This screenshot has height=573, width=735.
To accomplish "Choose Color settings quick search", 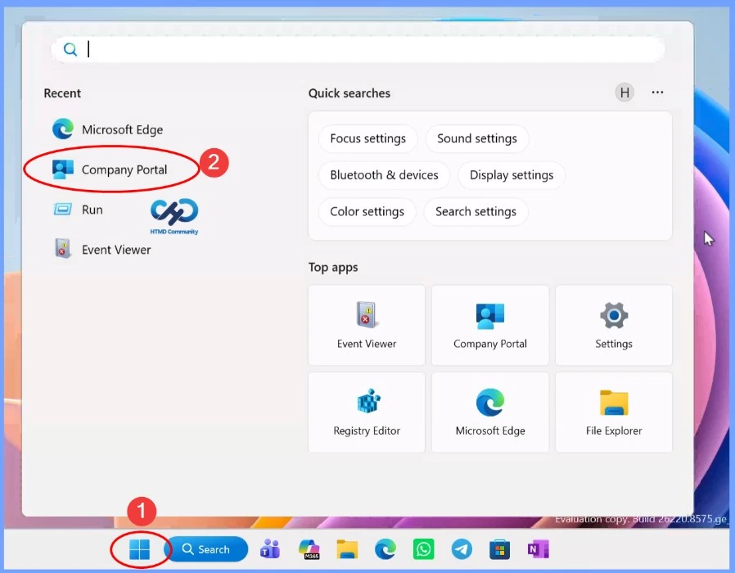I will [x=367, y=211].
